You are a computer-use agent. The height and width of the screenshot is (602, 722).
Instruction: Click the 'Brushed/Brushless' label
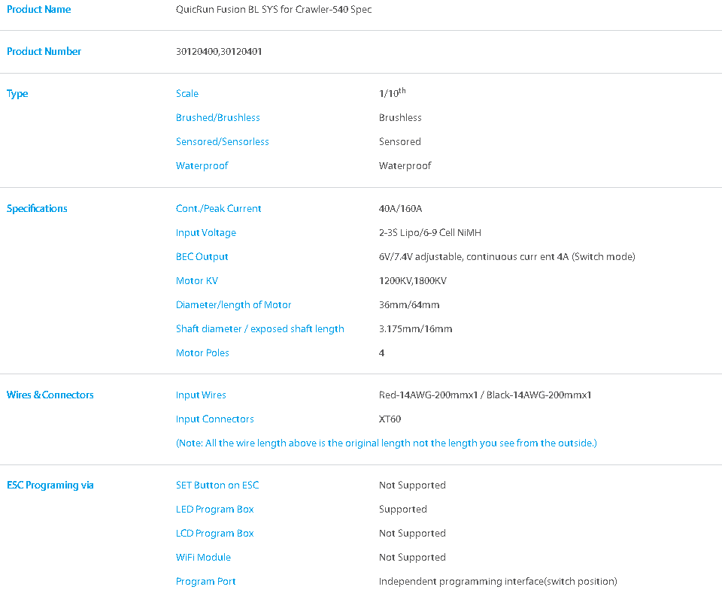pyautogui.click(x=218, y=118)
